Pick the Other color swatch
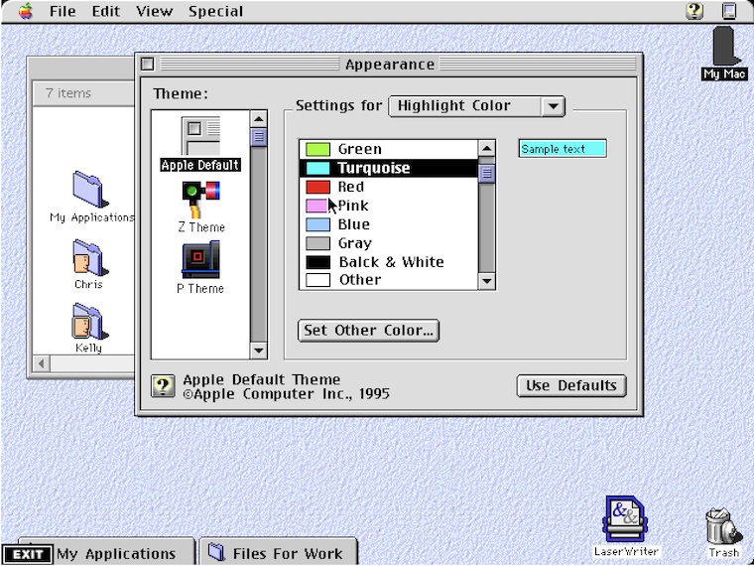This screenshot has height=566, width=754. [x=317, y=280]
